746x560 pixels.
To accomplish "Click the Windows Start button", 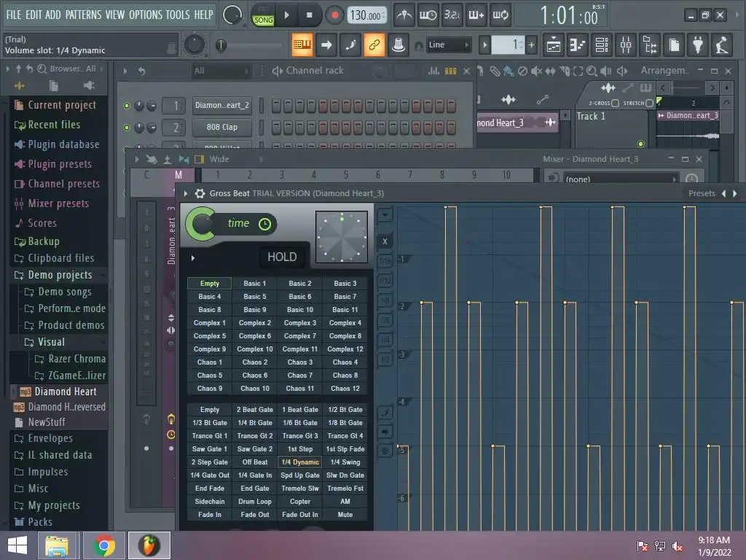I will point(17,545).
